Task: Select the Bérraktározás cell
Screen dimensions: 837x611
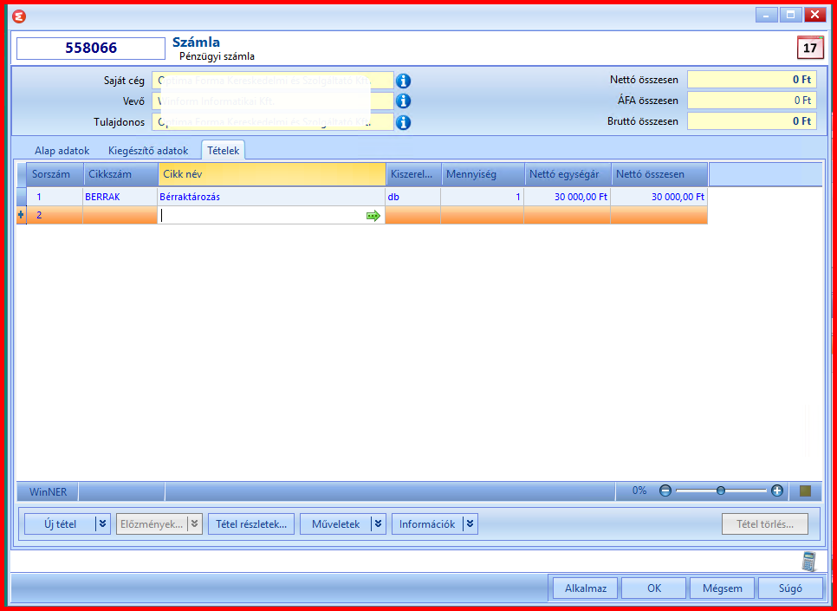Action: point(271,197)
